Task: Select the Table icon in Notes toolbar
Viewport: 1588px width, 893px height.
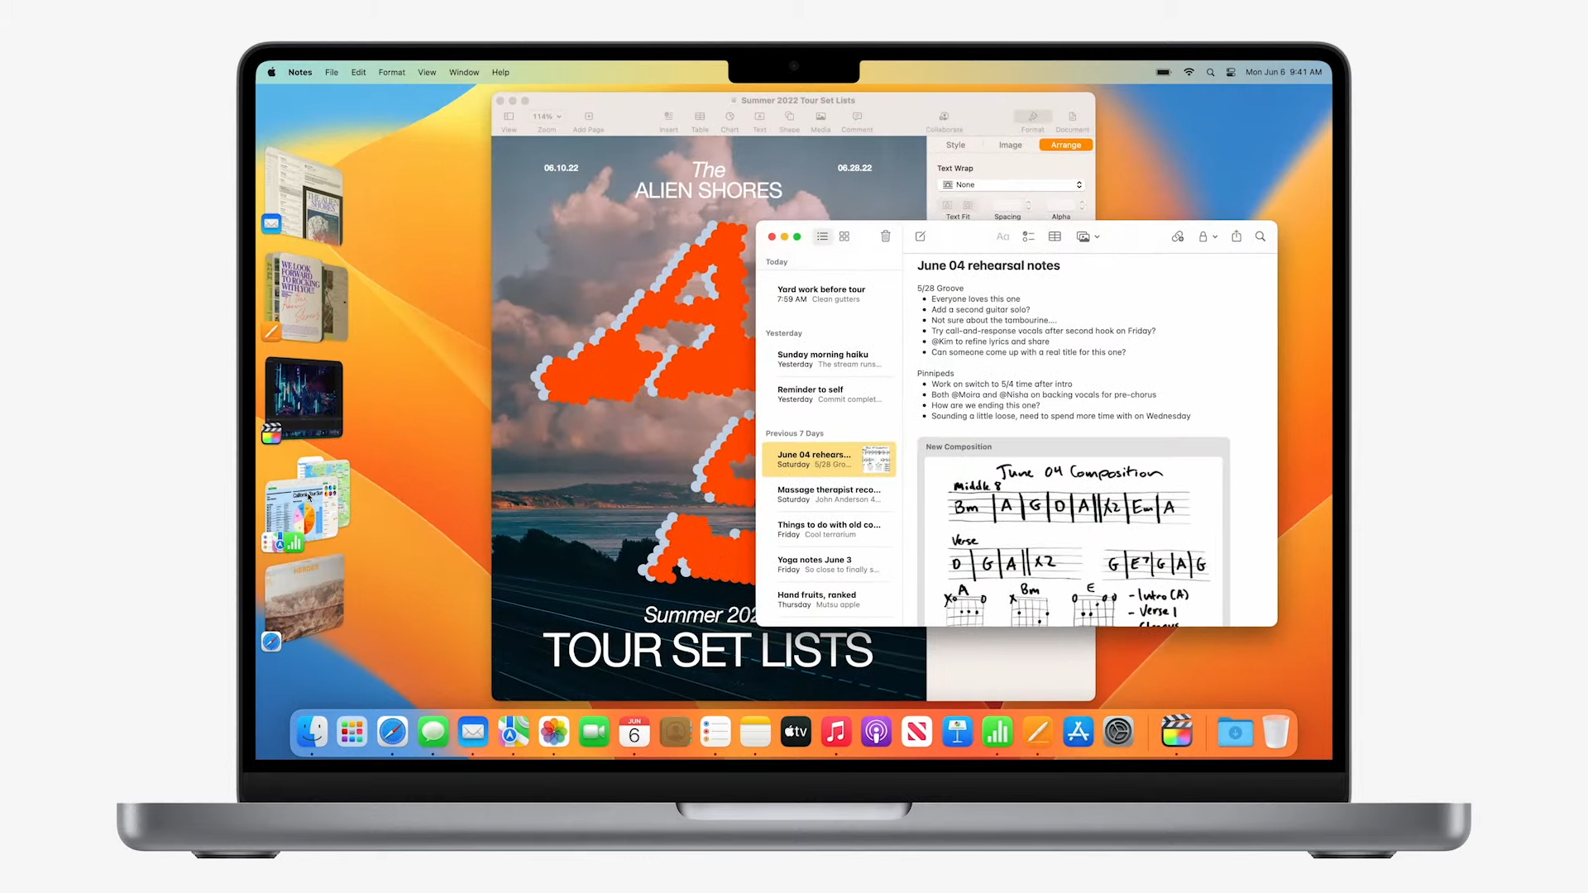Action: pos(1055,236)
